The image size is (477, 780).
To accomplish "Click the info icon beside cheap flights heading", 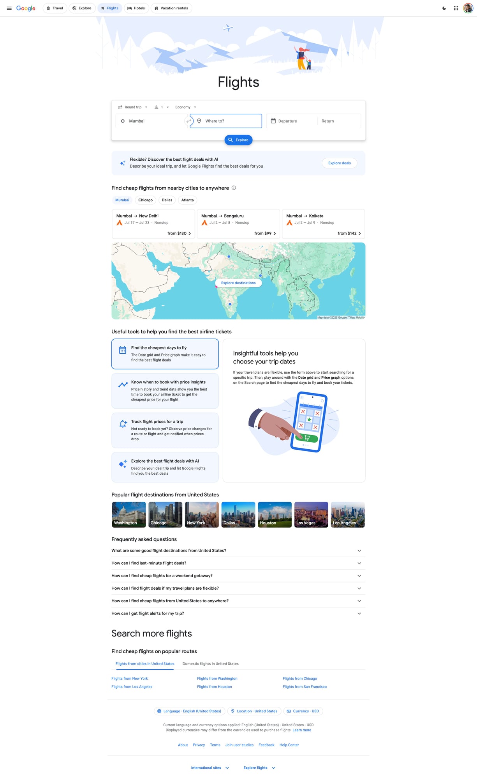I will click(x=234, y=188).
